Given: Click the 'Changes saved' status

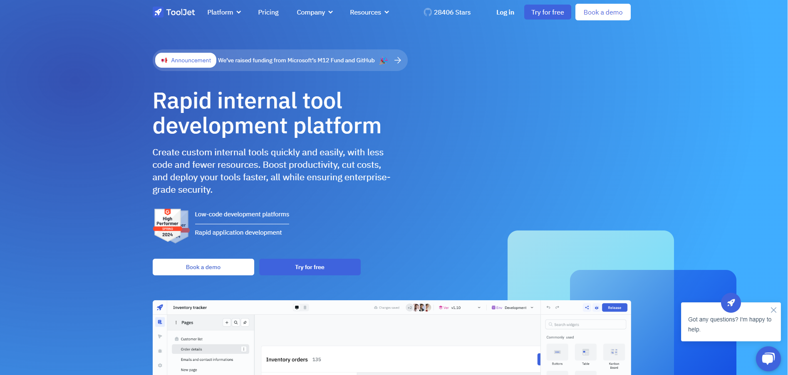Looking at the screenshot, I should tap(387, 308).
